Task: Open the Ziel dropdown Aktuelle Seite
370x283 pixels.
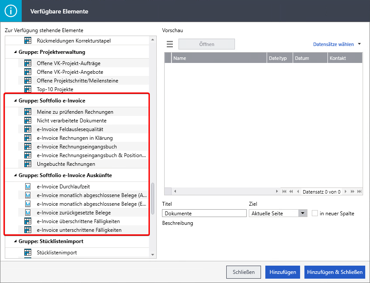Action: [x=303, y=213]
